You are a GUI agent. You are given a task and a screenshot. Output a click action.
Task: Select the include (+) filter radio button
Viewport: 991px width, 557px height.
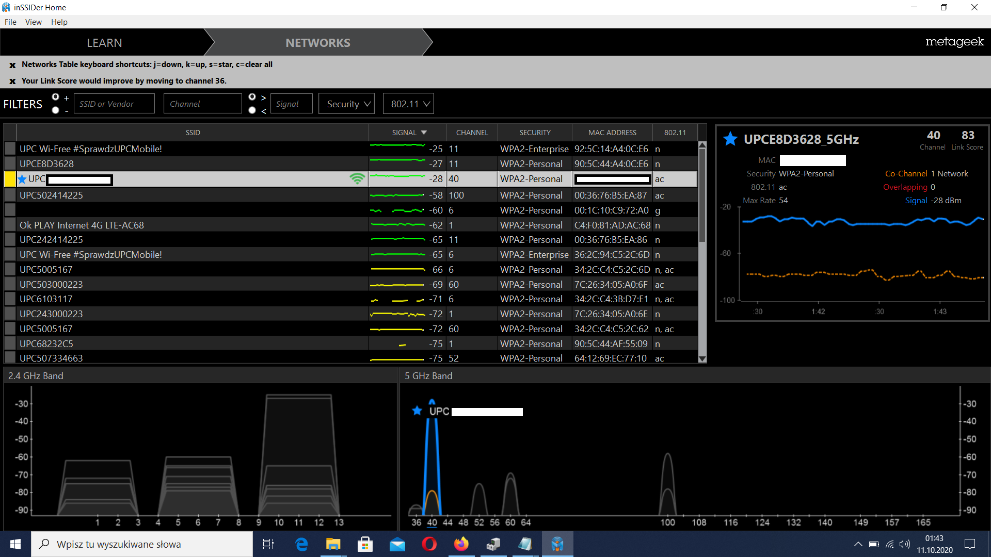point(56,97)
